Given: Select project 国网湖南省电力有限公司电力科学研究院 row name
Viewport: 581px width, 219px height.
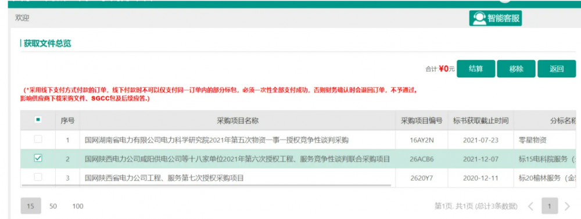Looking at the screenshot, I should (x=217, y=140).
